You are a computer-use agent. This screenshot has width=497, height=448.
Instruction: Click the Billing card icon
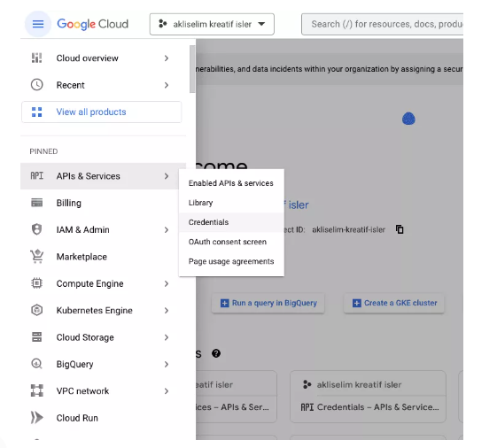37,203
